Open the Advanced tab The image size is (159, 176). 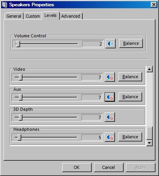coord(71,16)
